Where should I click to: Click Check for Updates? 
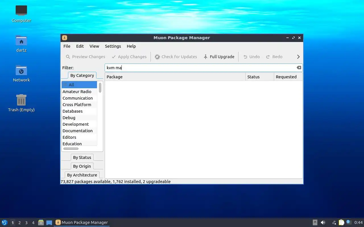[176, 57]
